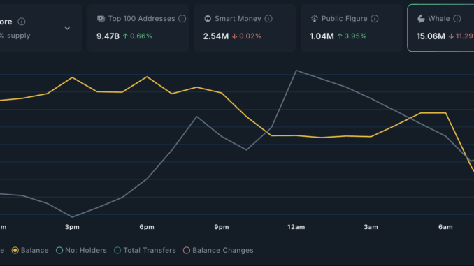Click the grey line low point at 3pm

point(72,217)
